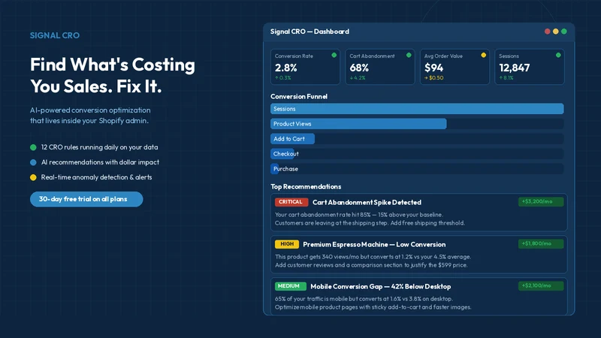Click 'Real-time anomaly detection & alerts' text

(x=97, y=177)
